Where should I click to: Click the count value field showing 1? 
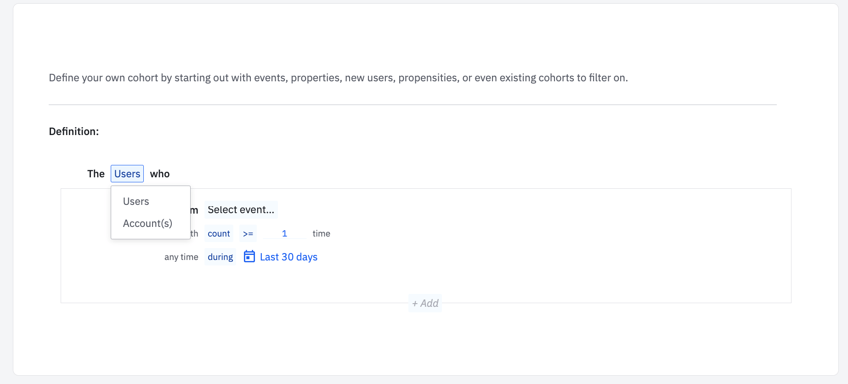(284, 234)
